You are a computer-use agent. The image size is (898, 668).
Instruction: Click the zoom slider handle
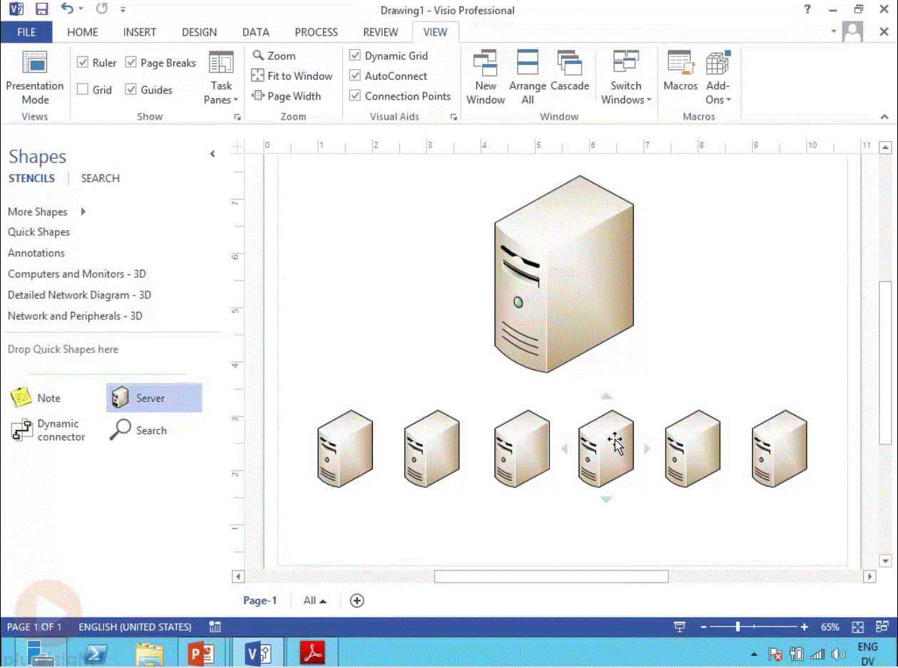click(738, 627)
